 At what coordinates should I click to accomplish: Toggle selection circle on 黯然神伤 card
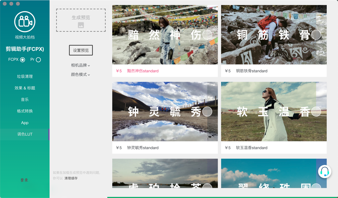pyautogui.click(x=207, y=35)
